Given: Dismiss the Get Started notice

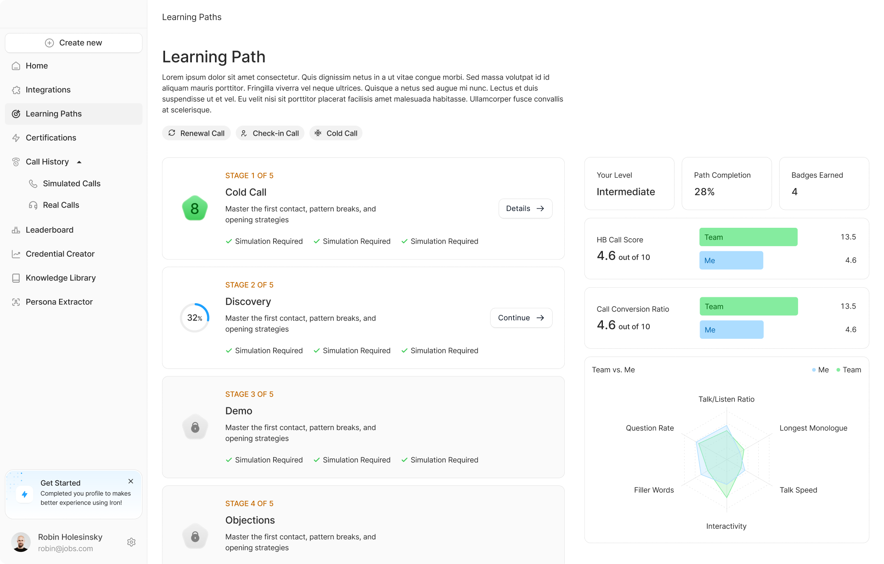Looking at the screenshot, I should [x=131, y=482].
